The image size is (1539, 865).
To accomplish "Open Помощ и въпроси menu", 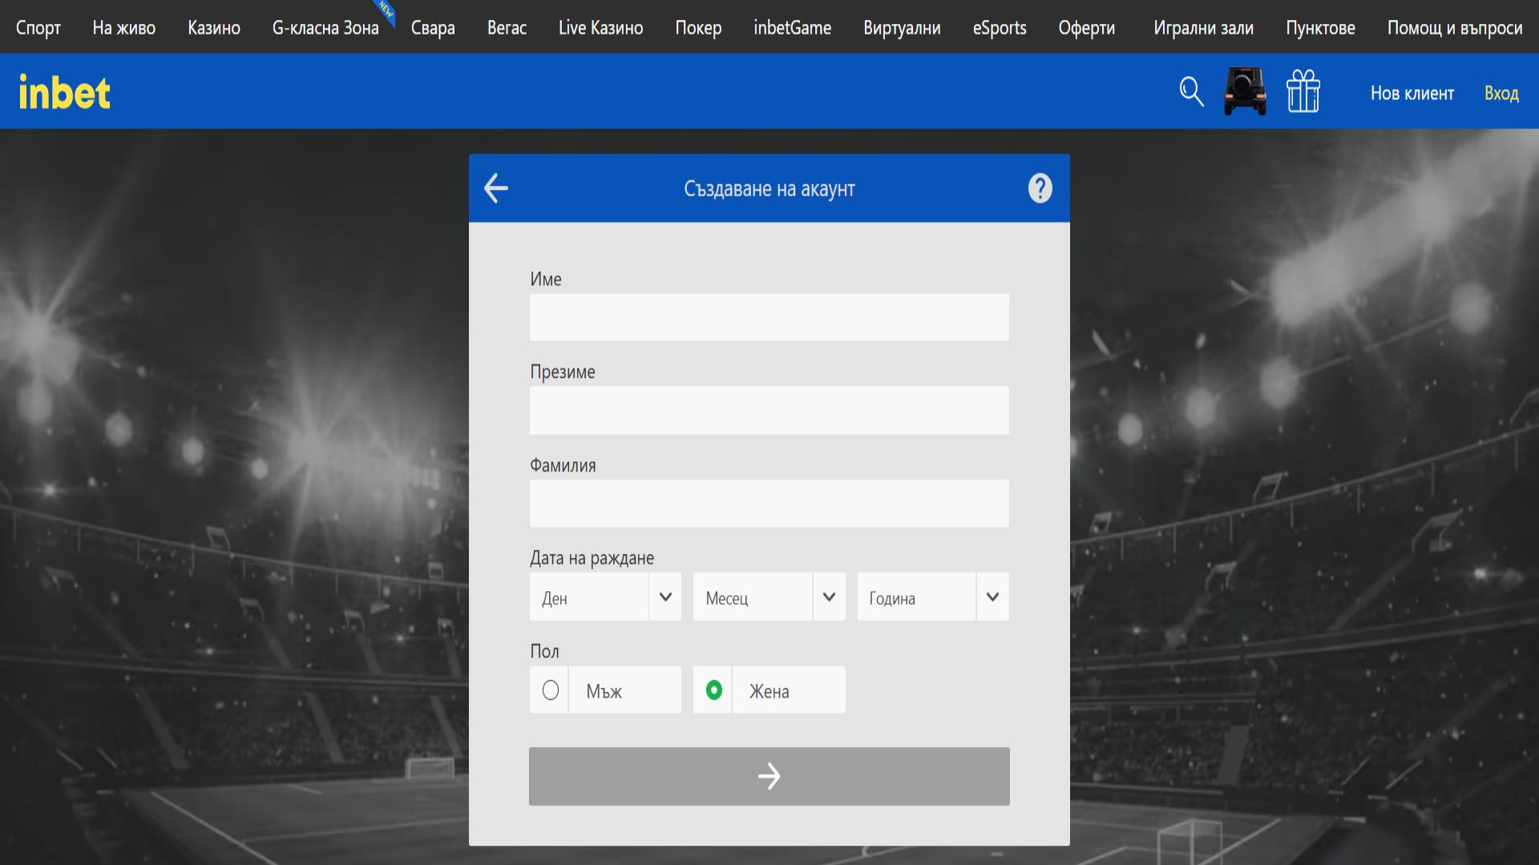I will pos(1454,27).
